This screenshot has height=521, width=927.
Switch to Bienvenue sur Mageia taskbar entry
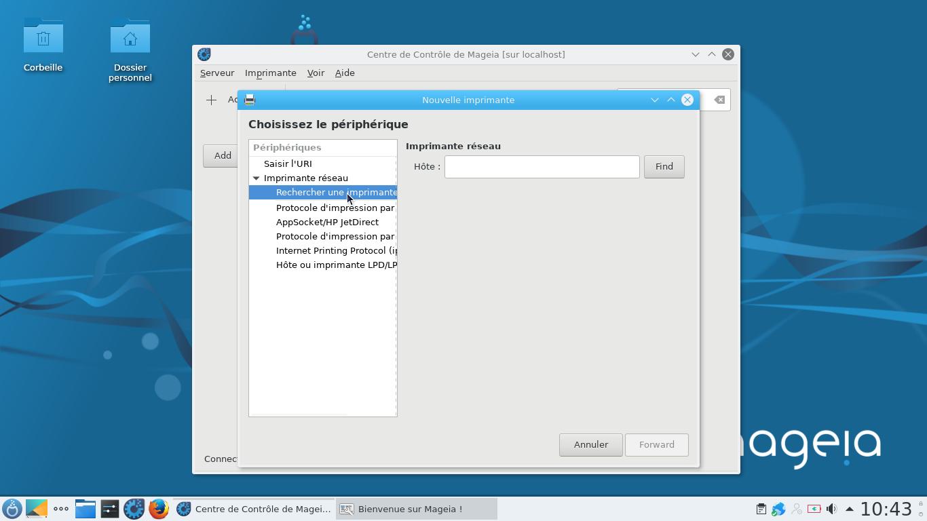click(417, 509)
